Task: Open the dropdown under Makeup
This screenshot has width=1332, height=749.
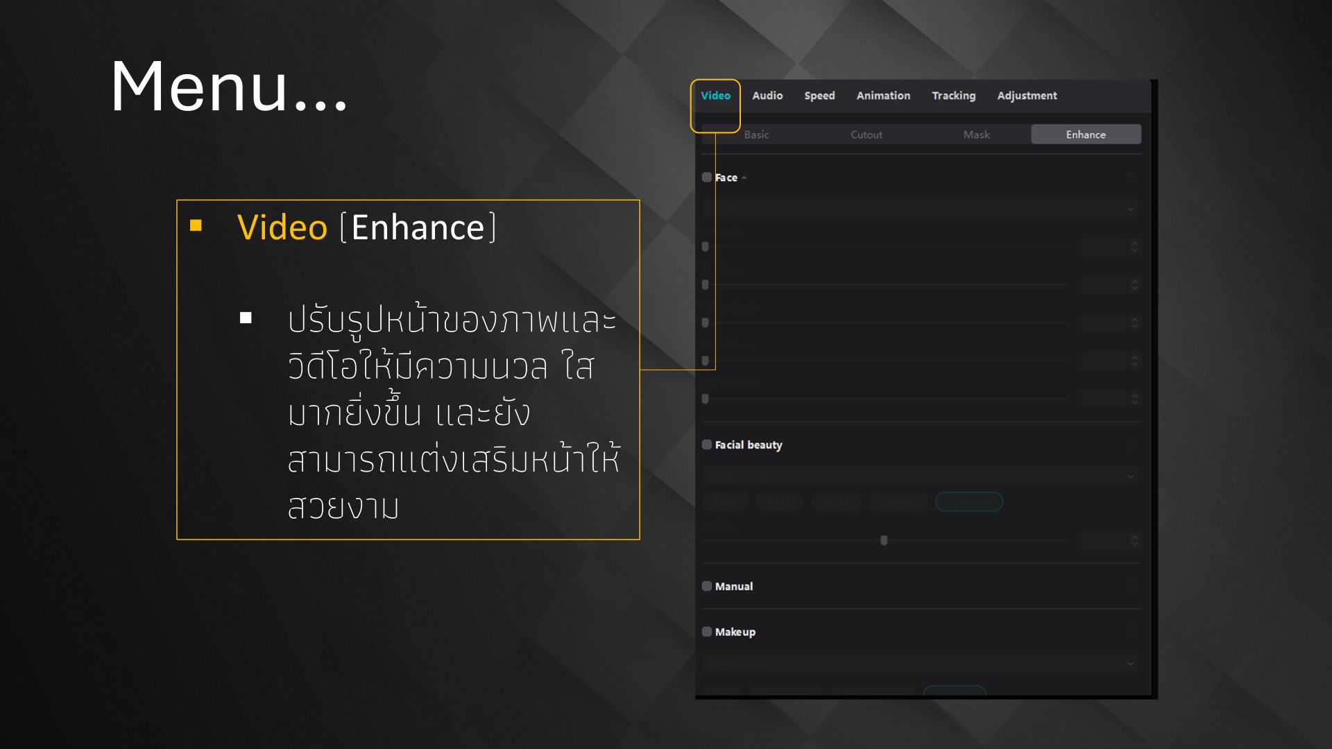Action: (1130, 664)
